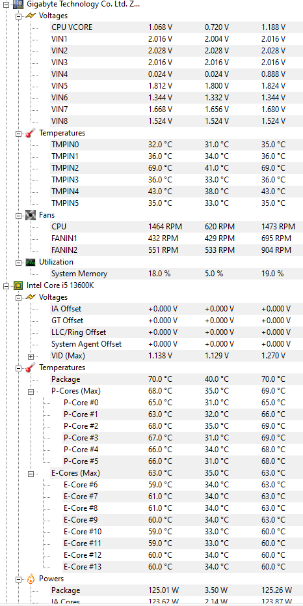Select the E-Core #11 row
The height and width of the screenshot is (606, 303).
click(x=182, y=544)
